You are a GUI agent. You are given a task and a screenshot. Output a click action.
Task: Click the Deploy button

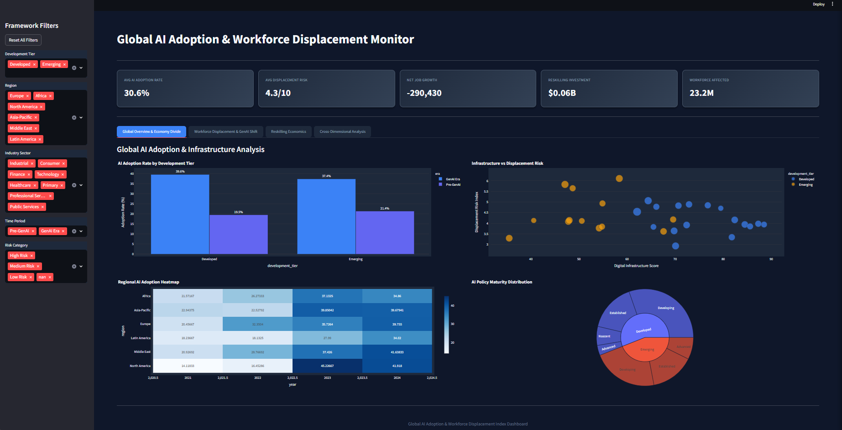pos(819,4)
